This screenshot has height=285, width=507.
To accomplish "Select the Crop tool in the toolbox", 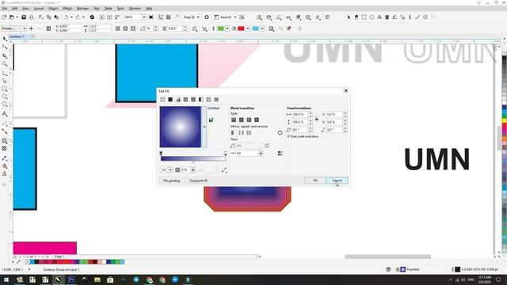I will (5, 56).
